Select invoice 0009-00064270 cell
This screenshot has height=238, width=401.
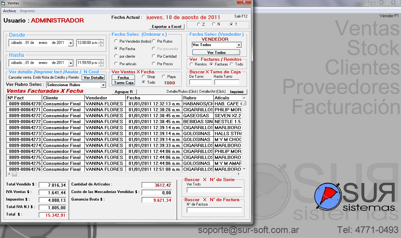tap(25, 104)
